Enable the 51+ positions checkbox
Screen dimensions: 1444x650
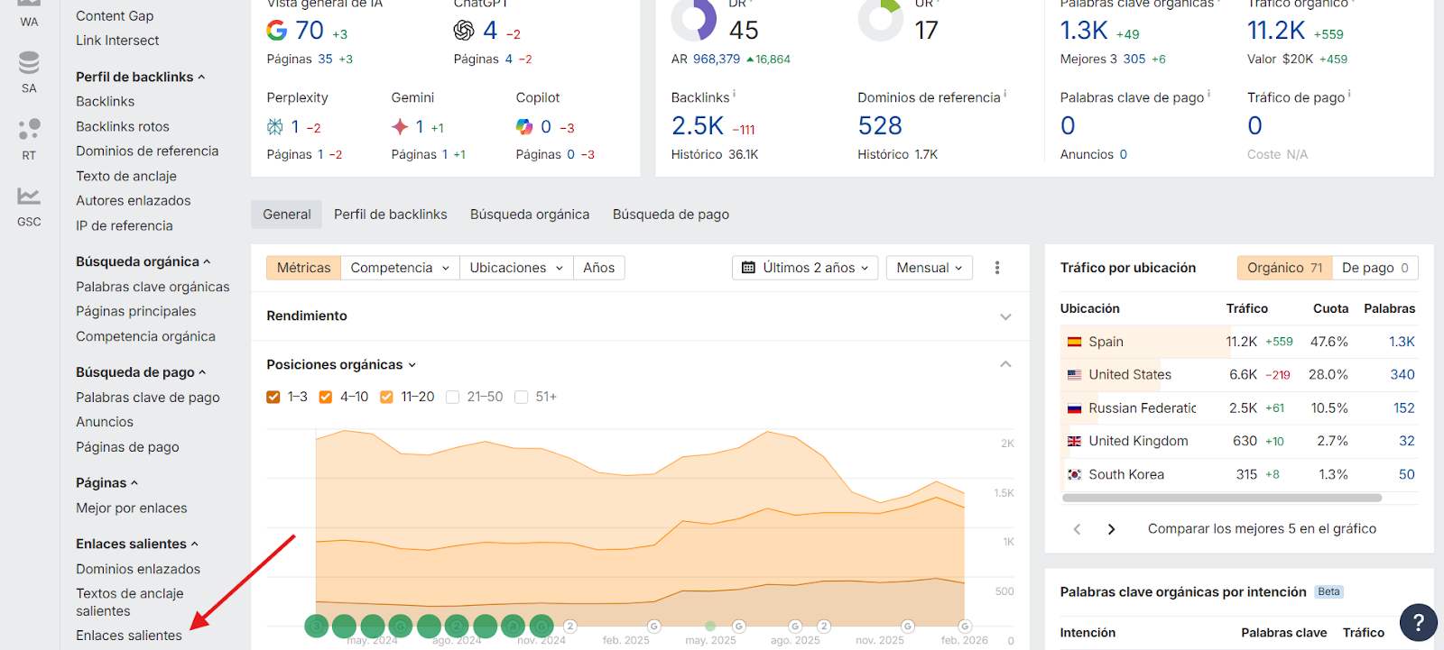pos(521,397)
